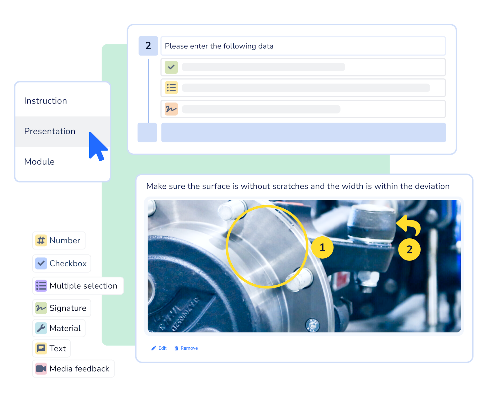Click the blue Checkbox element icon

pos(41,263)
